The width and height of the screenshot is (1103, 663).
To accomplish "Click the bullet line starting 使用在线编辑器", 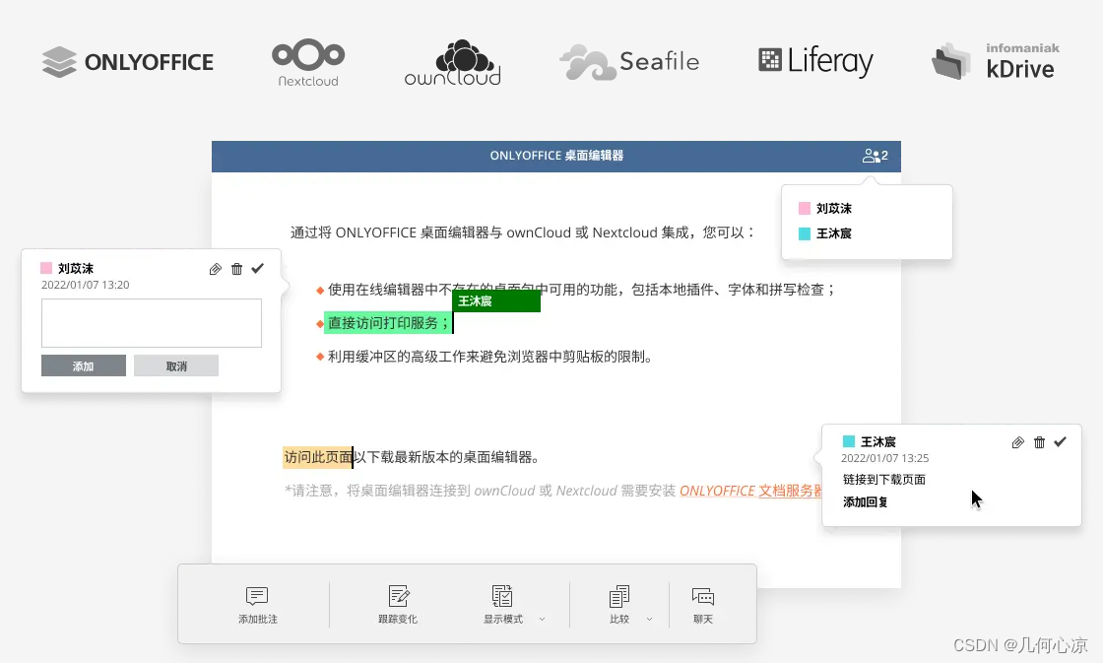I will (x=577, y=290).
